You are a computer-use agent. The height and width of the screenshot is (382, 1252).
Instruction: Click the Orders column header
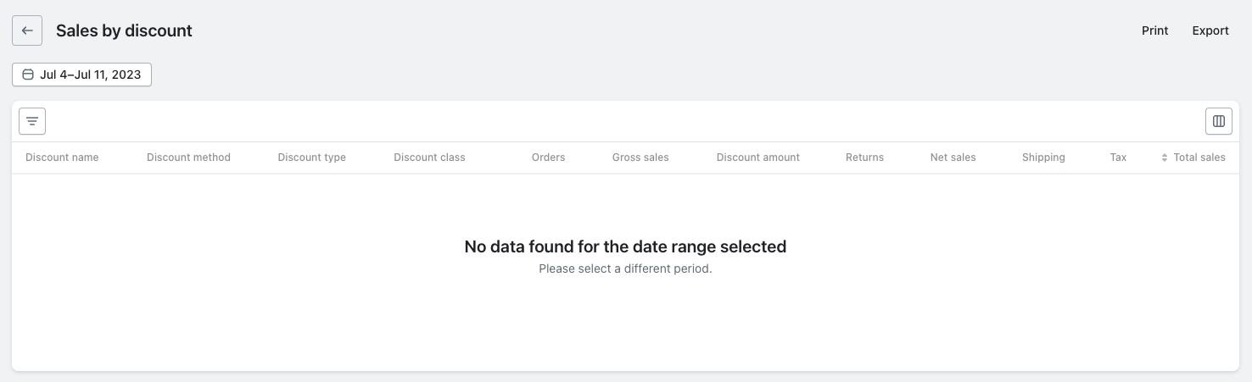tap(548, 158)
